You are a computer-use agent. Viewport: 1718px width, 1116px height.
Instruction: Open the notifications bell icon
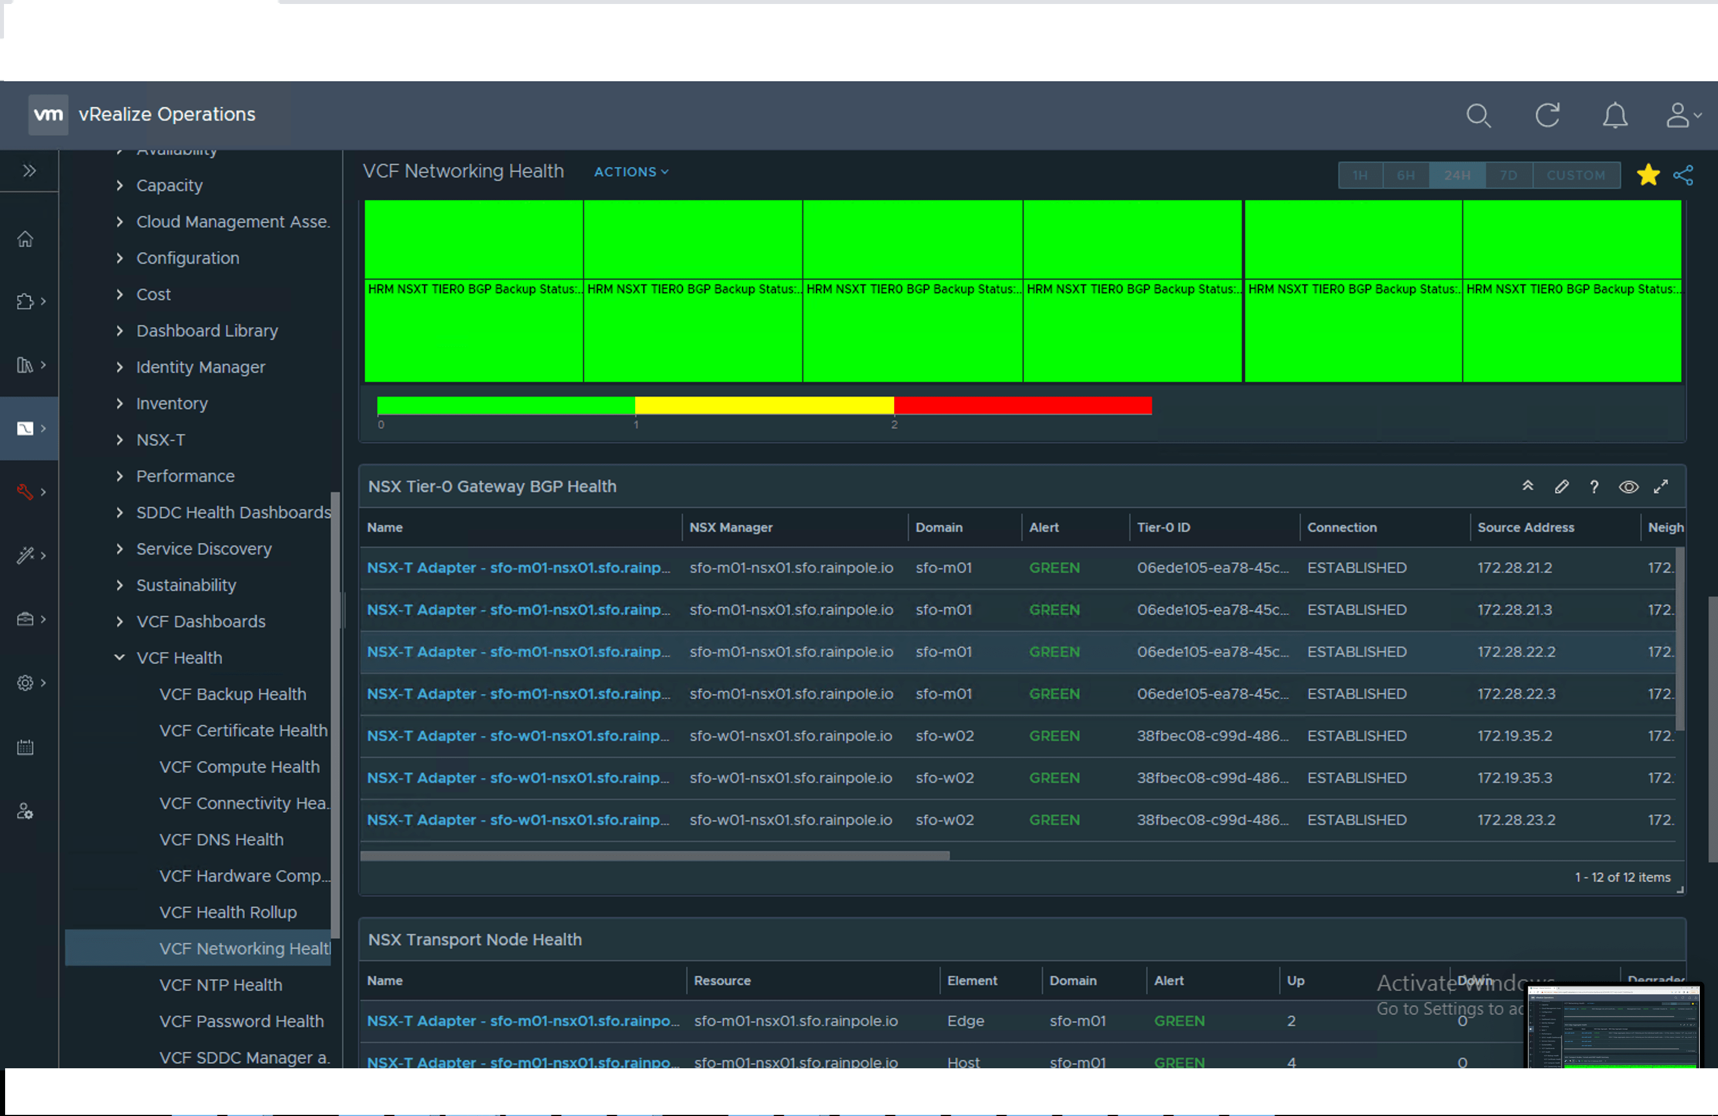pos(1615,115)
